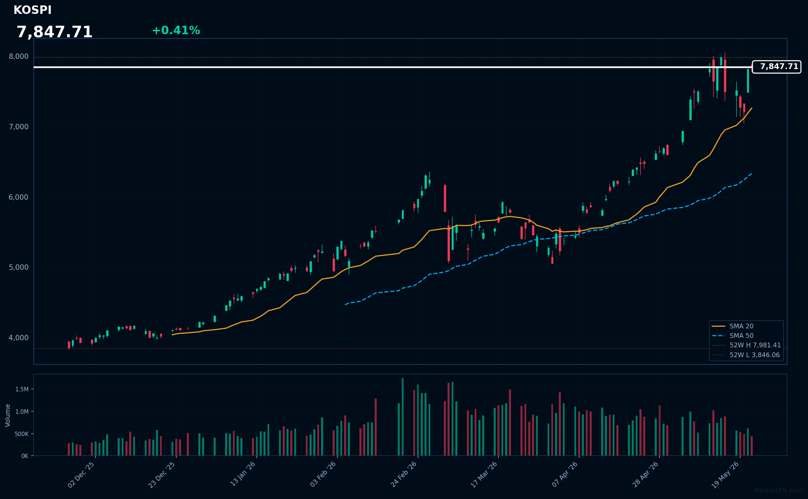Image resolution: width=808 pixels, height=499 pixels.
Task: Click the 0K volume axis label
Action: coord(25,456)
